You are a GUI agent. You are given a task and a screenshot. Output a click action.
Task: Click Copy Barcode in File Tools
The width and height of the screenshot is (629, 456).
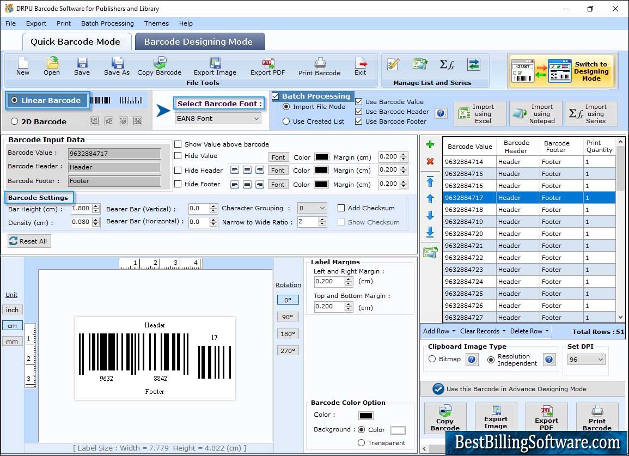159,66
